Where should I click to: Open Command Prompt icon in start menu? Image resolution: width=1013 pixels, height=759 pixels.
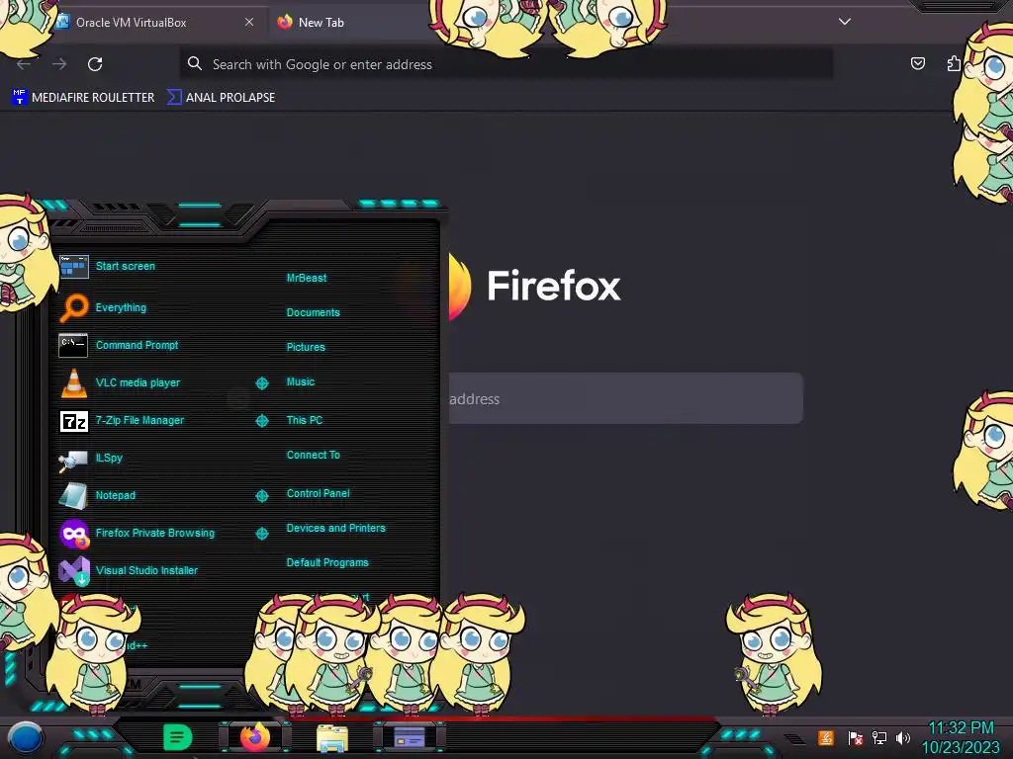tap(73, 345)
